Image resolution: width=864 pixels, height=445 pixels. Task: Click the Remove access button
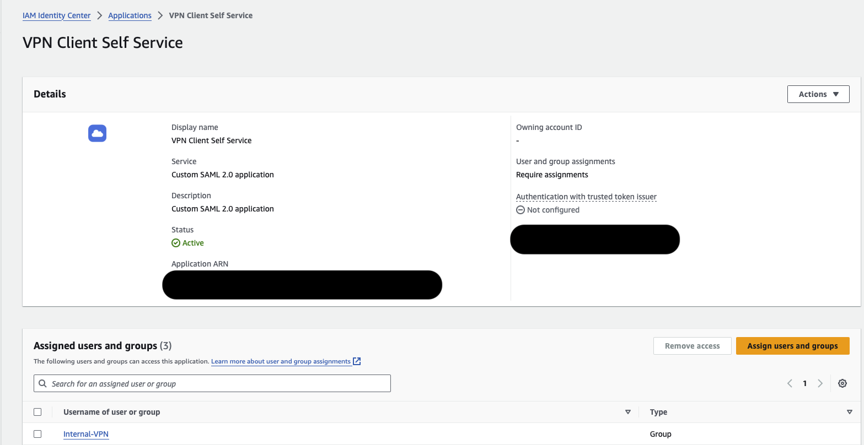(x=692, y=346)
